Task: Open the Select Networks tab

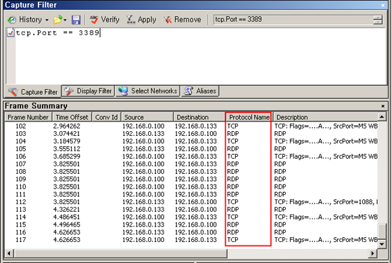Action: [x=148, y=91]
